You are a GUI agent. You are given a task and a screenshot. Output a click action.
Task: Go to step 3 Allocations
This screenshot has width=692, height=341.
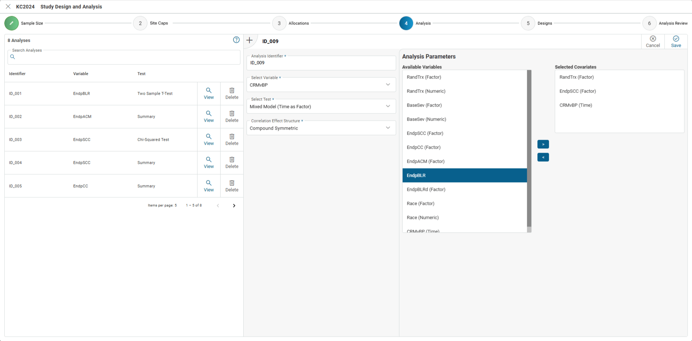[279, 23]
